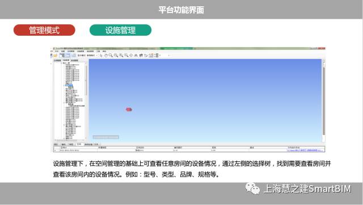This screenshot has width=363, height=205.
Task: Open the blue hyperlink in bottom table row
Action: [x=305, y=150]
